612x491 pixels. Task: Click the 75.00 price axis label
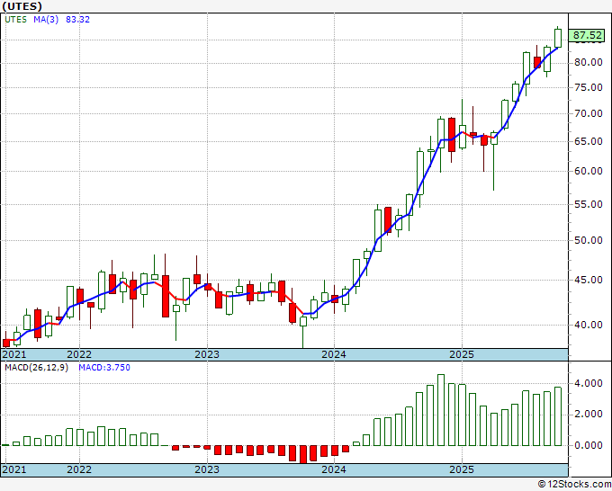(x=589, y=87)
